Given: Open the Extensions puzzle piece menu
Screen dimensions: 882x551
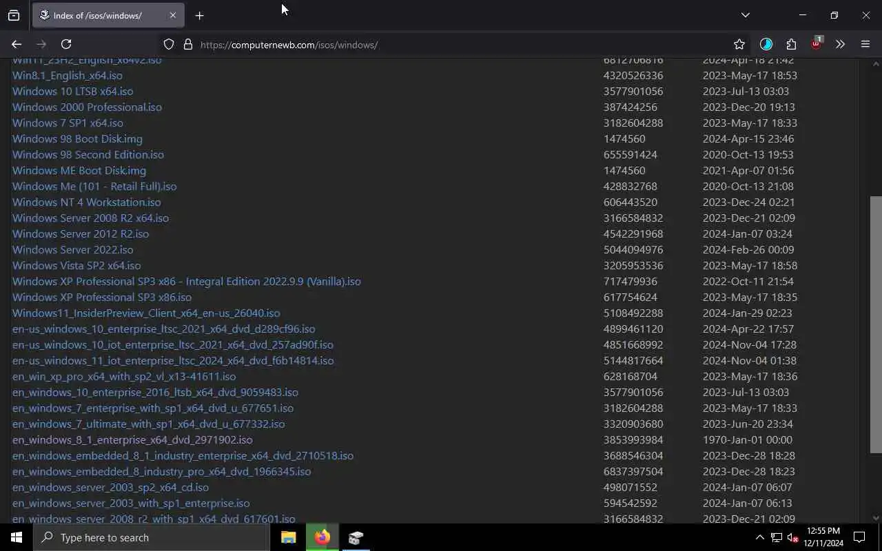Looking at the screenshot, I should 791,44.
